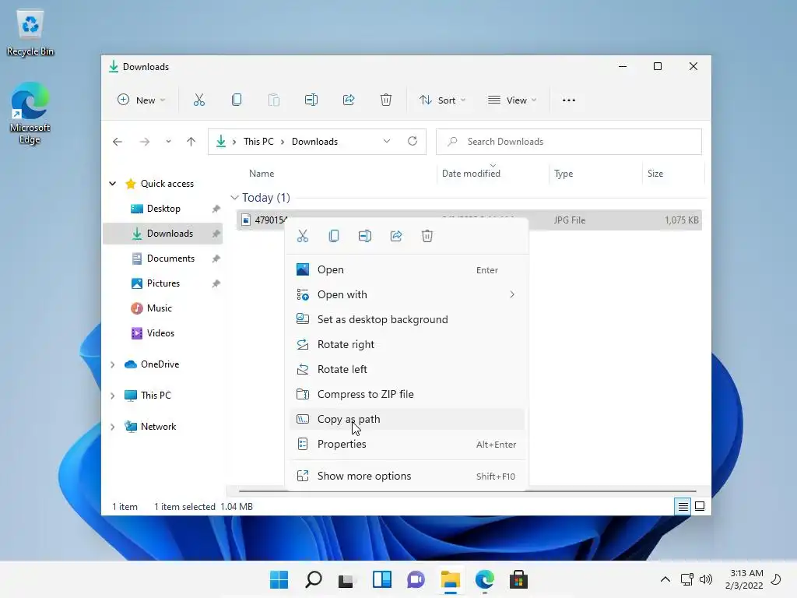
Task: Go back with the left arrow button
Action: pyautogui.click(x=118, y=142)
